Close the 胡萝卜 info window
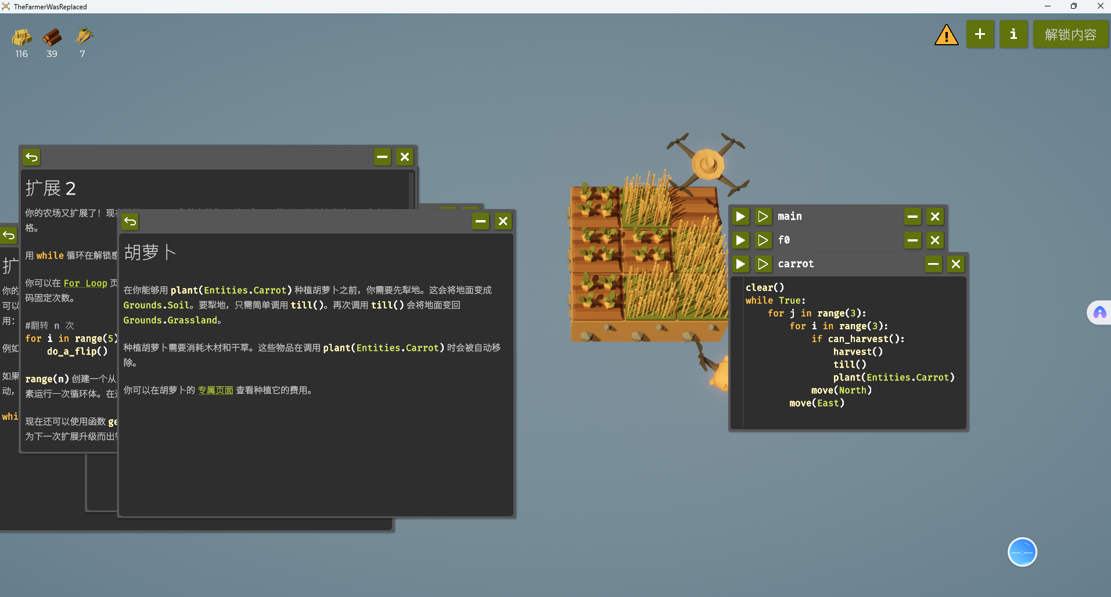The height and width of the screenshot is (597, 1111). click(503, 221)
